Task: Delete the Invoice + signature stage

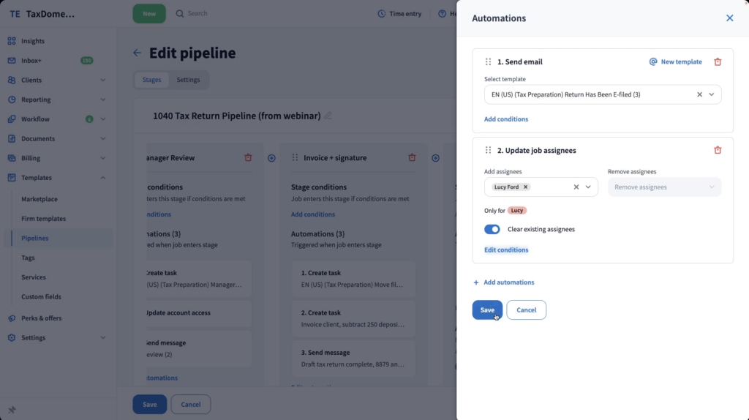Action: (412, 157)
